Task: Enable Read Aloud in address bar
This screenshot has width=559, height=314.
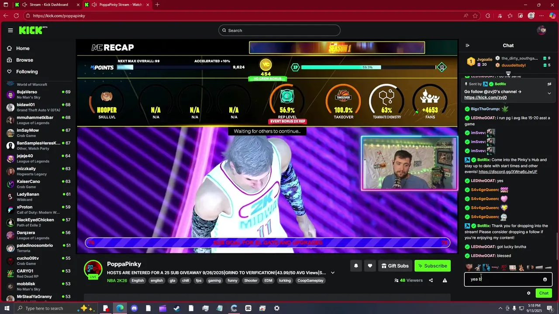Action: [x=466, y=16]
